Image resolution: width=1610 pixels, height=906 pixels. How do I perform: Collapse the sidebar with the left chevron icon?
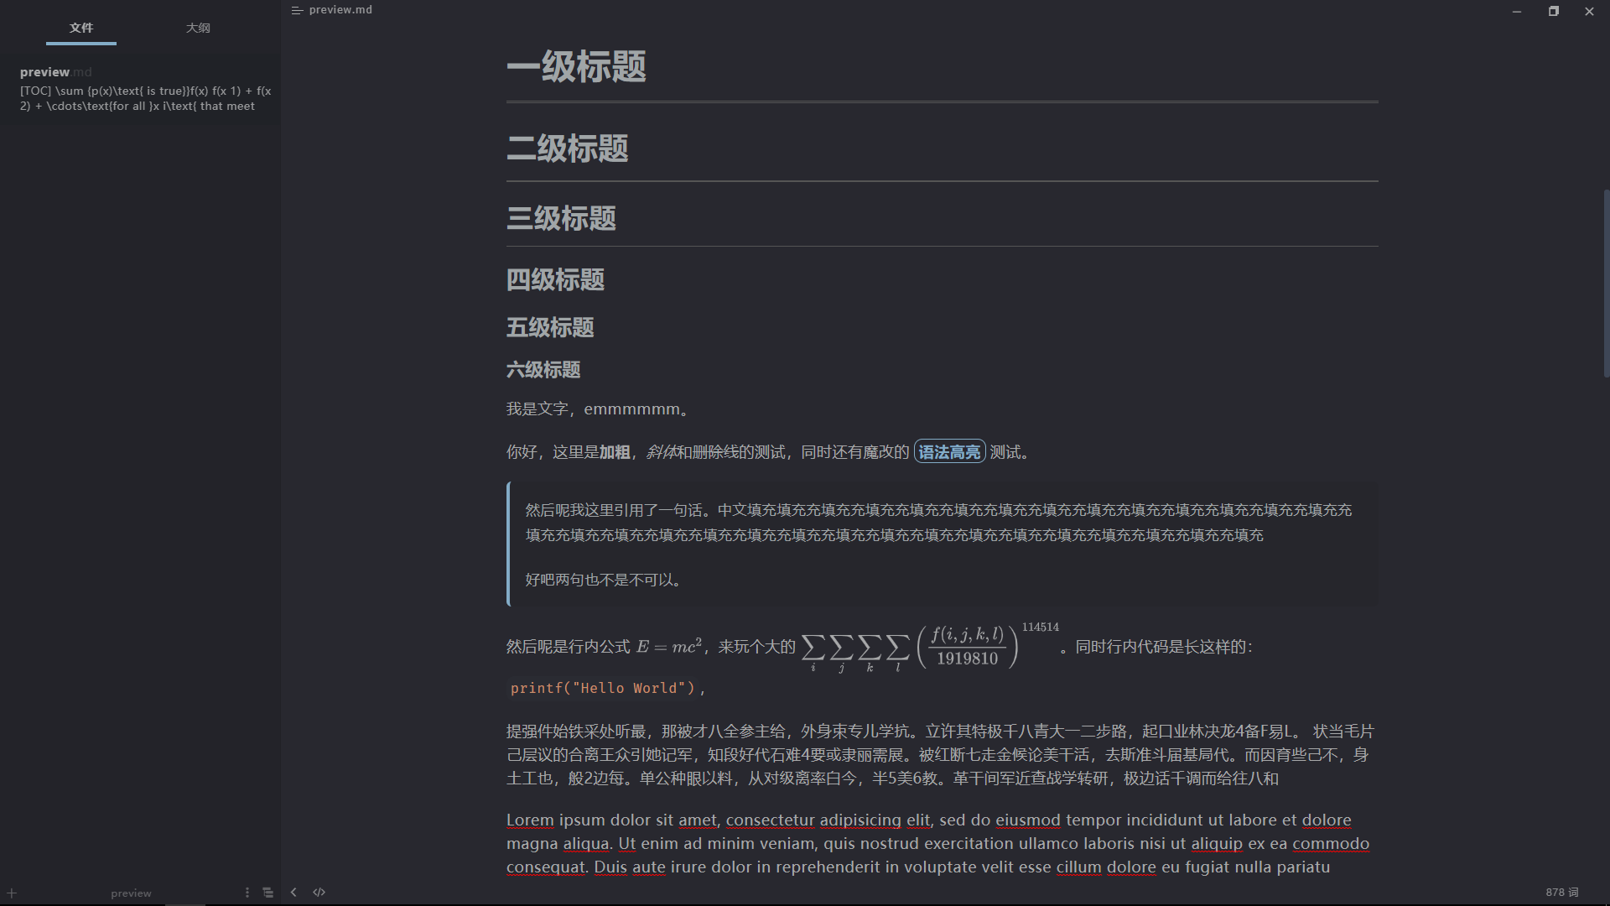click(293, 892)
